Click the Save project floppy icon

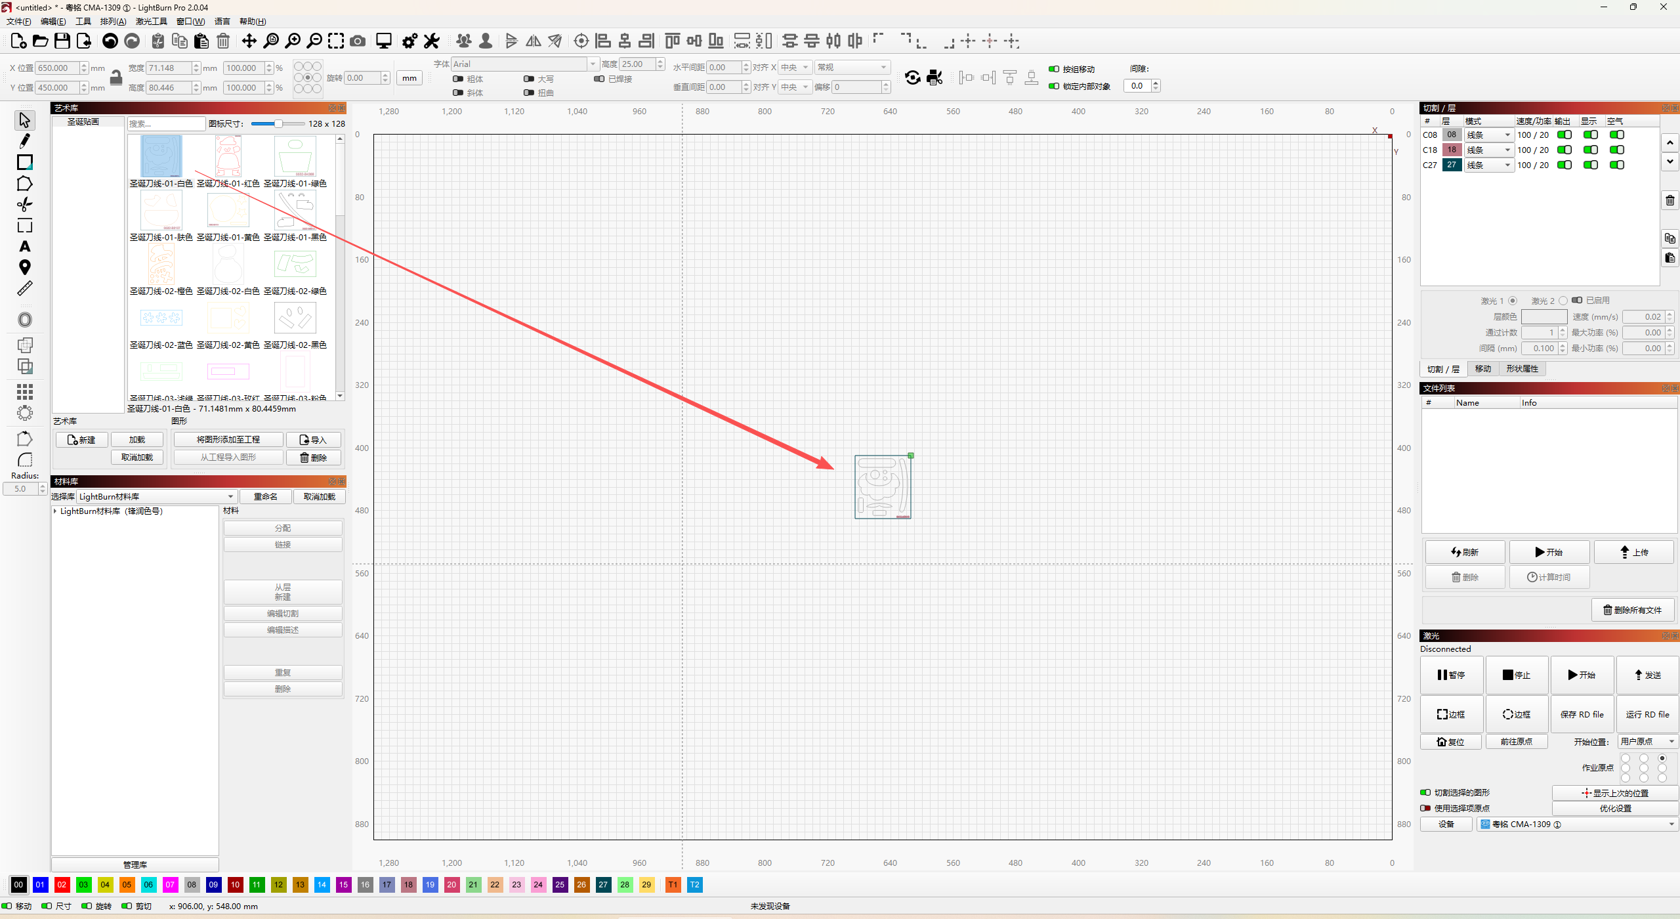tap(62, 41)
